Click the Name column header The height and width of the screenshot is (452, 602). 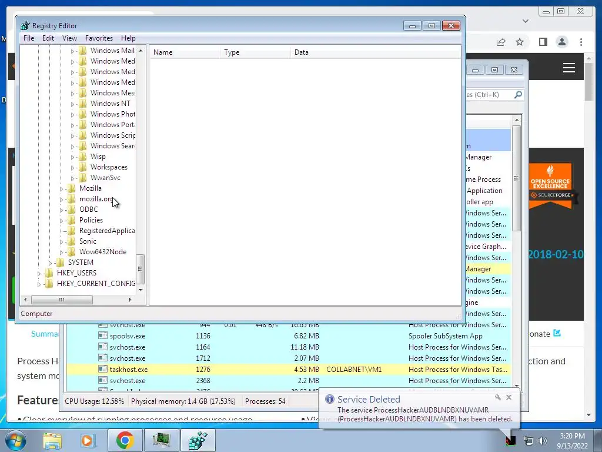coord(185,52)
